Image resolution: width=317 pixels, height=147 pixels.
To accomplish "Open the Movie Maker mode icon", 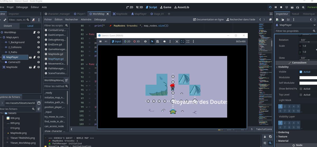I will pyautogui.click(x=303, y=7).
